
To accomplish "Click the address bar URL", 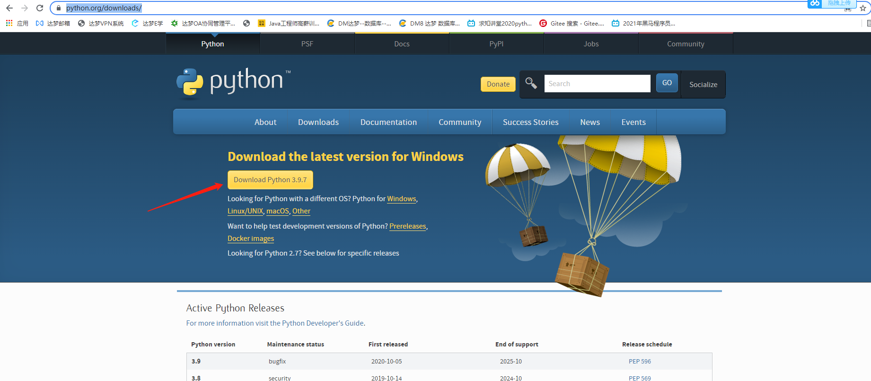I will [x=104, y=8].
